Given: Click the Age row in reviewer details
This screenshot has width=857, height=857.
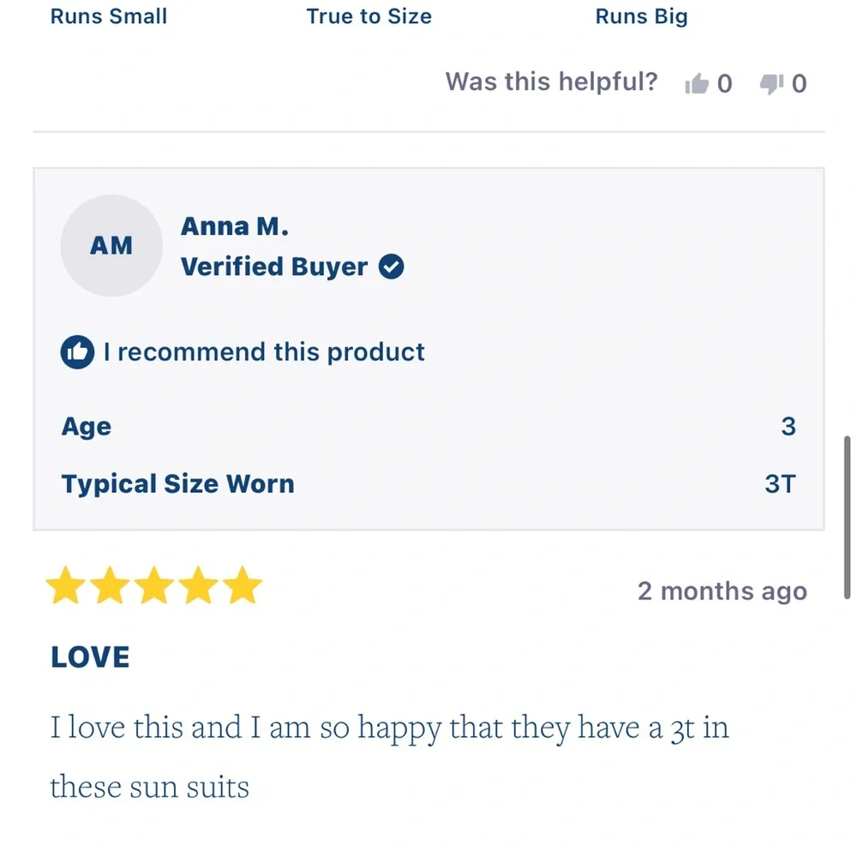Looking at the screenshot, I should click(428, 426).
